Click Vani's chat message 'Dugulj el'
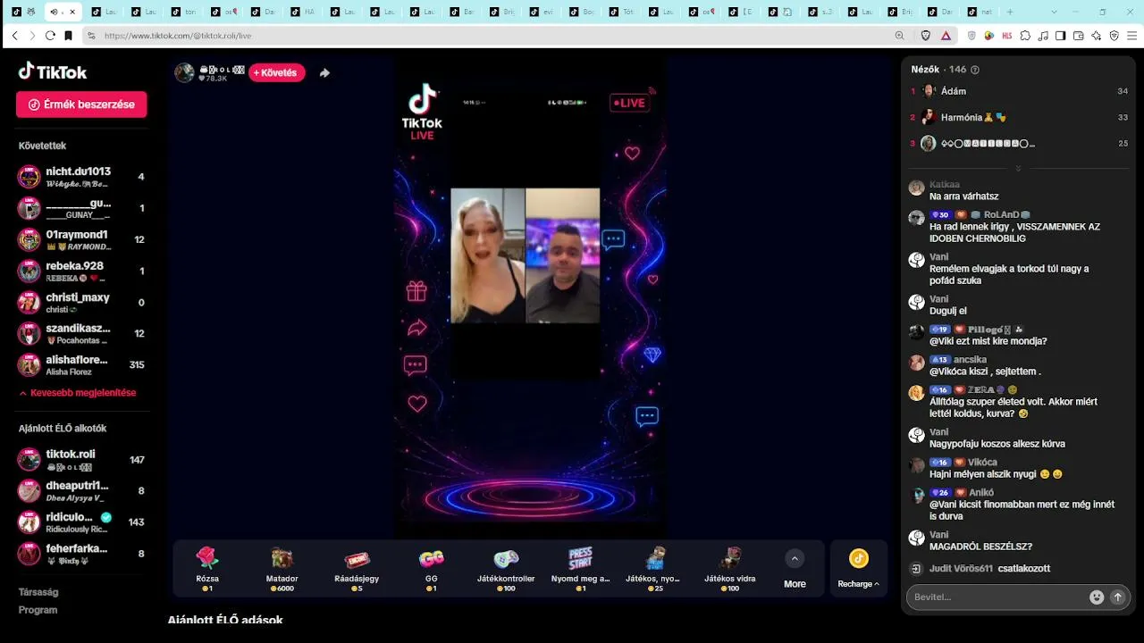This screenshot has width=1144, height=643. coord(948,311)
